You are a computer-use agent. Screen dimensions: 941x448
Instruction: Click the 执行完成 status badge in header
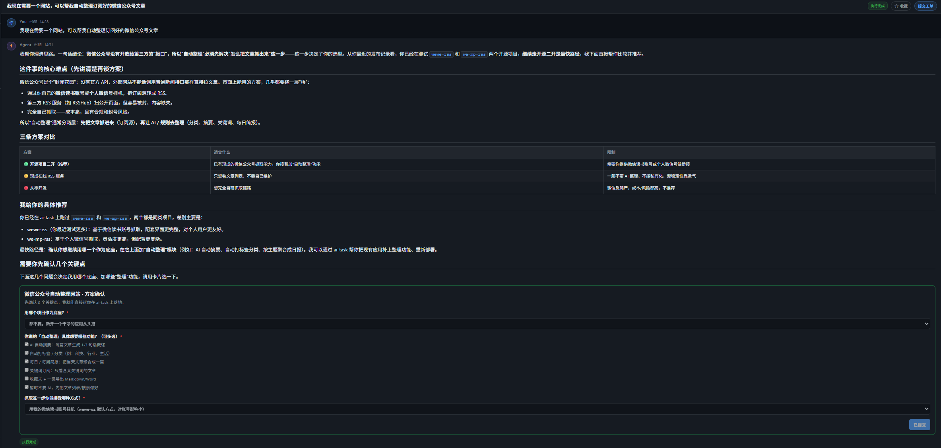coord(878,6)
